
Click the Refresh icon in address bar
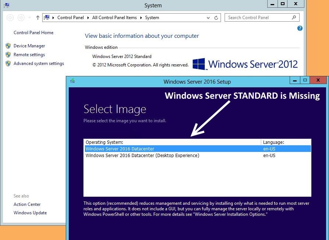(217, 18)
